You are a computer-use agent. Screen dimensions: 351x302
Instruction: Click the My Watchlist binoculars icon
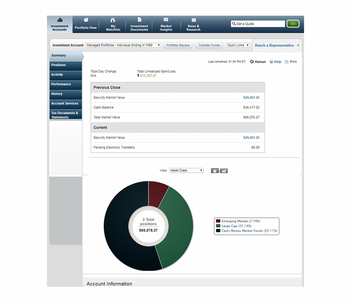point(113,20)
